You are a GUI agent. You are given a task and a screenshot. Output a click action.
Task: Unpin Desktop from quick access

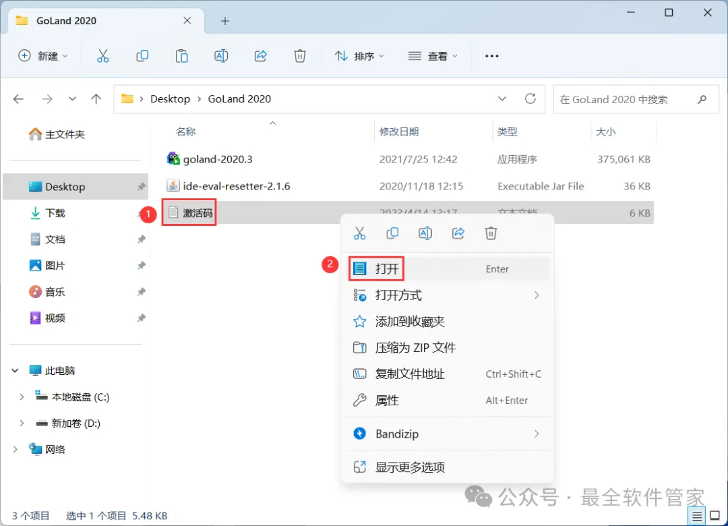click(141, 187)
